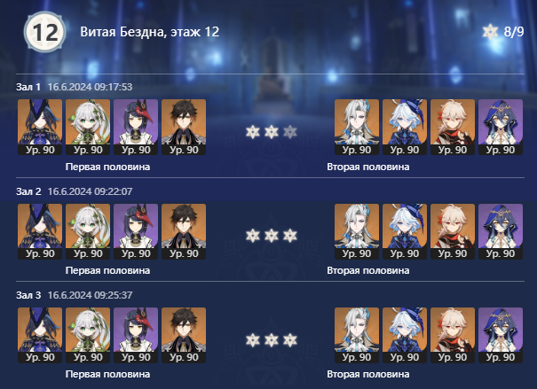The image size is (537, 389).
Task: Click the star total icon beside 8/9
Action: point(490,32)
